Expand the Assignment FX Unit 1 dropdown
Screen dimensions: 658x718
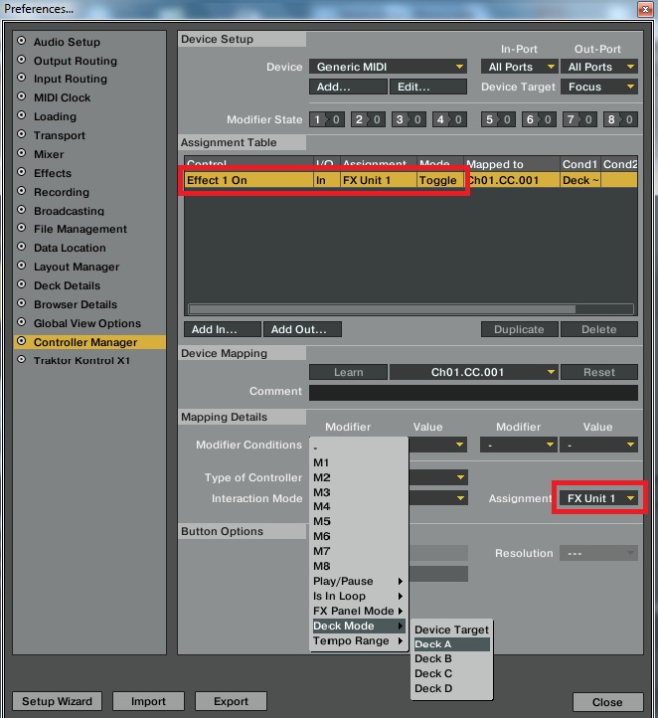[x=599, y=498]
